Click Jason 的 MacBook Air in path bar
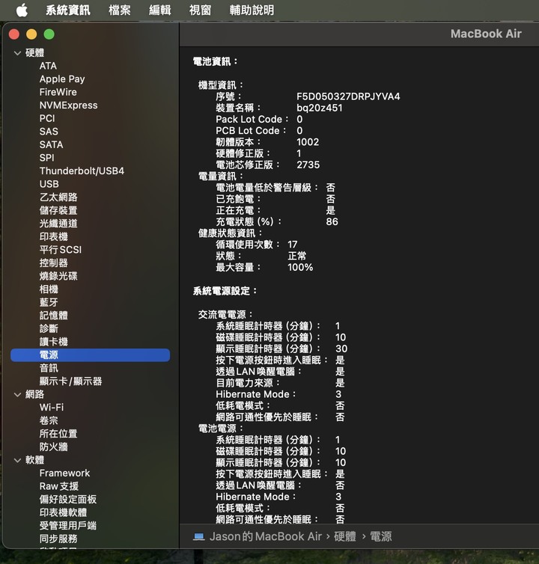Screen dimensions: 539x564 tap(266, 536)
